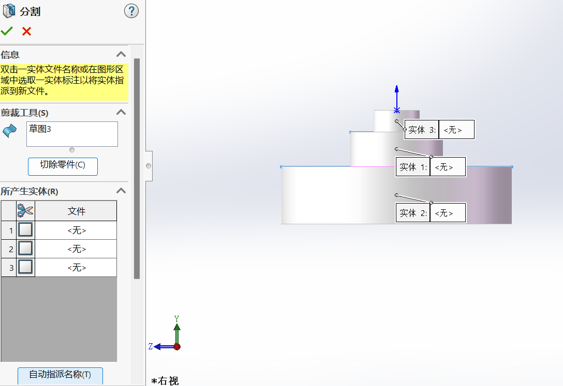Viewport: 563px width, 386px height.
Task: Click row number 2 in bodies table
Action: [x=11, y=249]
